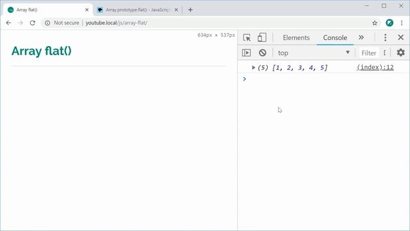Close the DevTools panel
This screenshot has height=231, width=410.
coord(400,37)
